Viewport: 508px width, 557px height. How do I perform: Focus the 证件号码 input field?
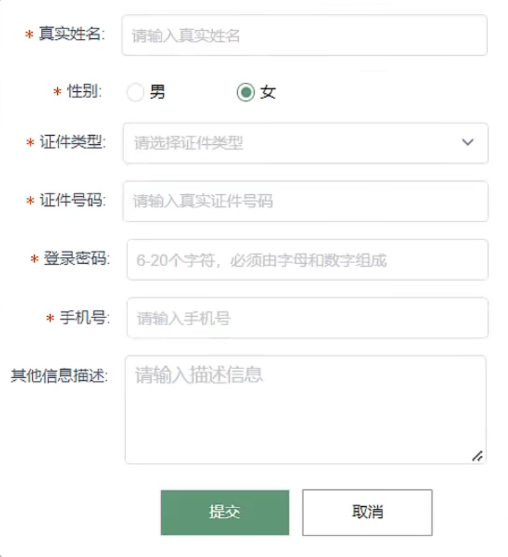pos(305,201)
